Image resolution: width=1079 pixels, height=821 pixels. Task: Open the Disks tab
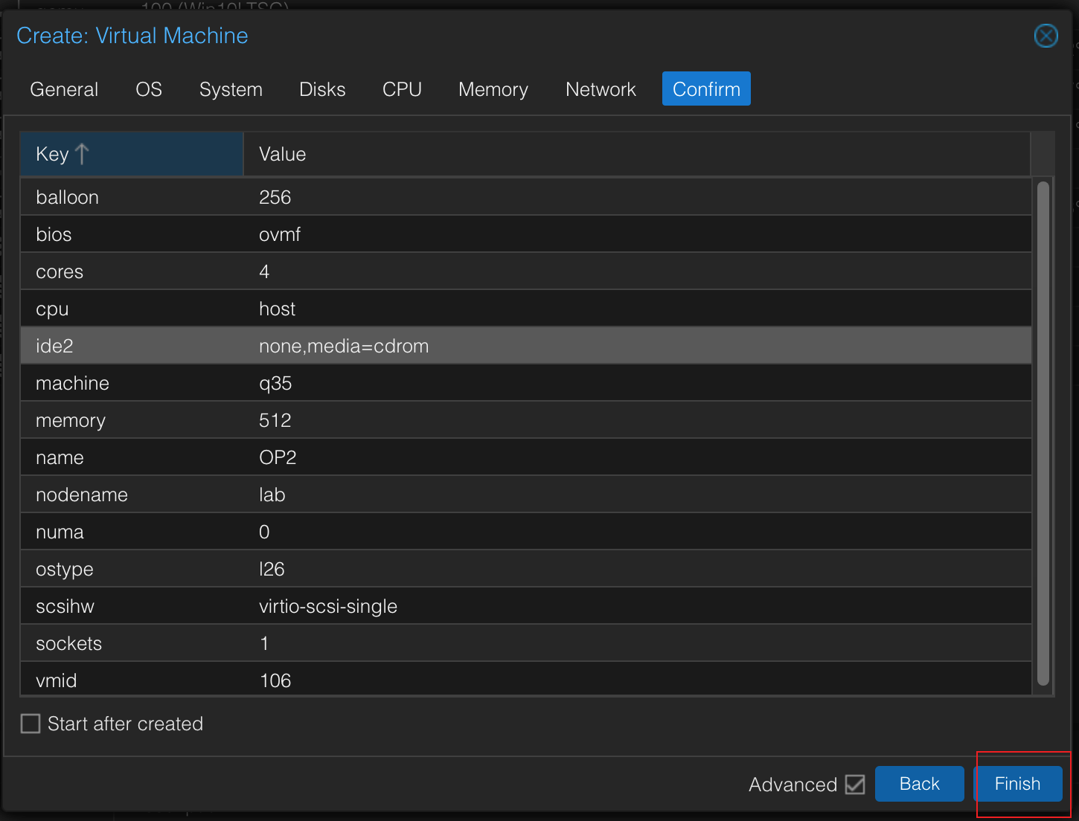322,89
